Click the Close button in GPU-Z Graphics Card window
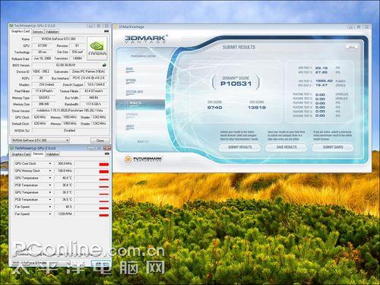The height and width of the screenshot is (285, 380). [x=100, y=141]
